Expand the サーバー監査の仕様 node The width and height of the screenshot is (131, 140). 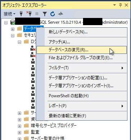[x=19, y=139]
